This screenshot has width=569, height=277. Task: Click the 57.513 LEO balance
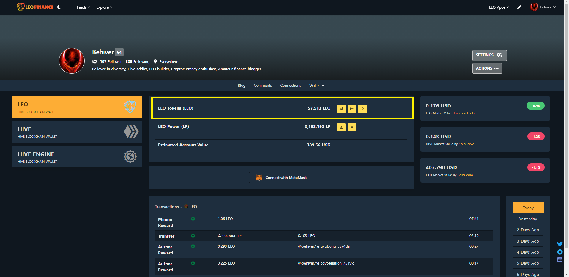coord(319,108)
